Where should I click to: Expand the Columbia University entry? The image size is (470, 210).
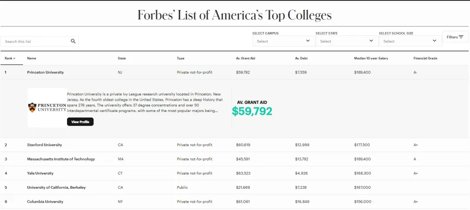tap(45, 202)
